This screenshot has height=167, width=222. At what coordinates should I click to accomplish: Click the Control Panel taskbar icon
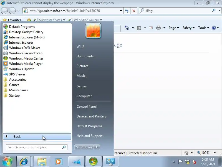coord(111,162)
